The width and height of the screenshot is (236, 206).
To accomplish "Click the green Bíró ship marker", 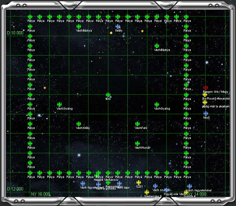I will tap(108, 95).
